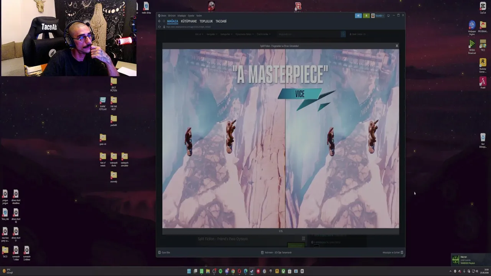Open the FiveM desktop shortcut
Screen dimensions: 491x276
(x=483, y=83)
